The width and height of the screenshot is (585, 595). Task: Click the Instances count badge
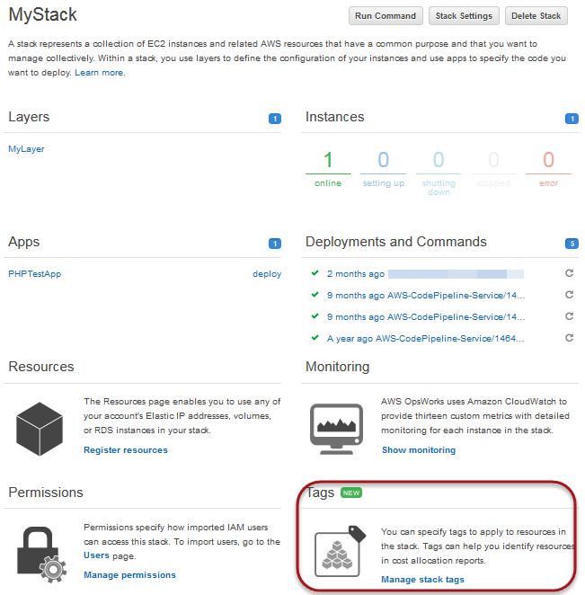click(572, 119)
